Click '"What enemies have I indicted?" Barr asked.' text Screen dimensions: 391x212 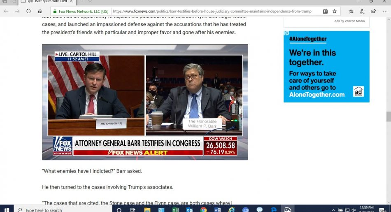92,171
